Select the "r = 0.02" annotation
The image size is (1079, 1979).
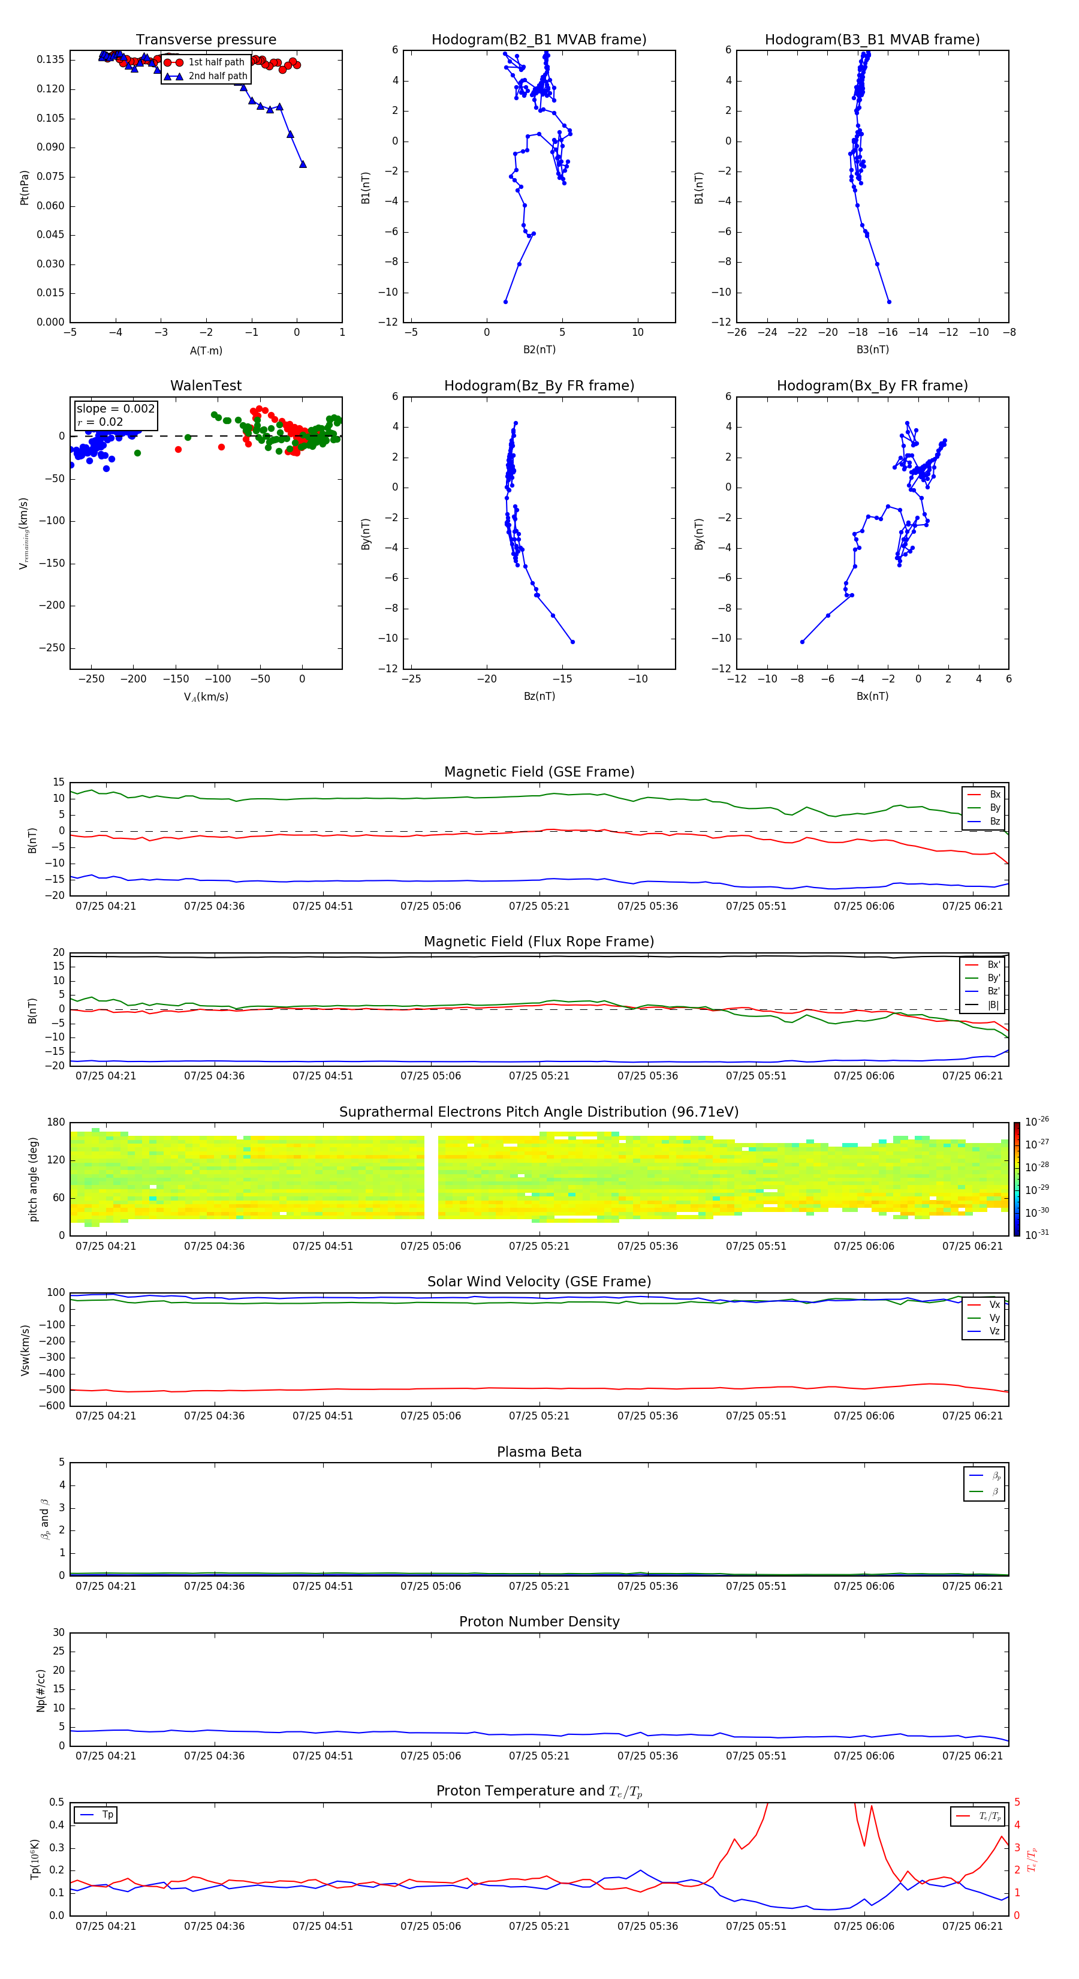(x=100, y=422)
